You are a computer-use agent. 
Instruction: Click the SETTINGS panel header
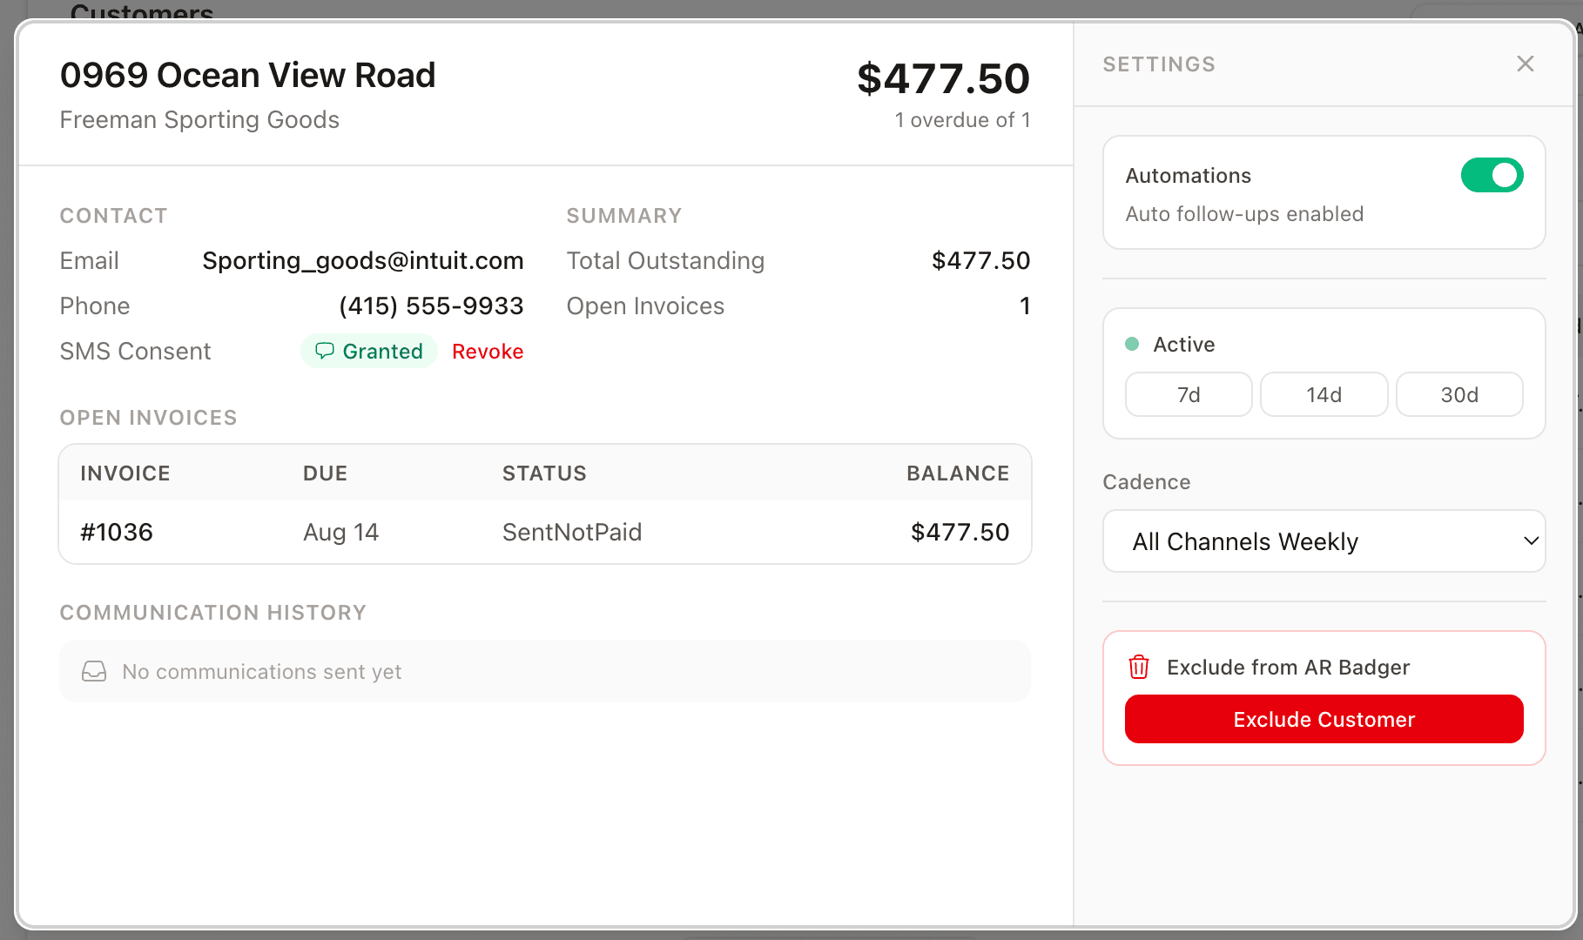coord(1159,64)
